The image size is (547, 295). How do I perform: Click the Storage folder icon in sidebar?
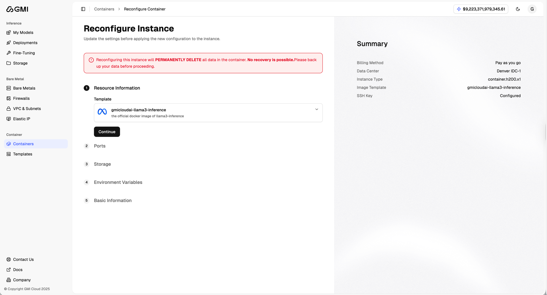coord(9,63)
